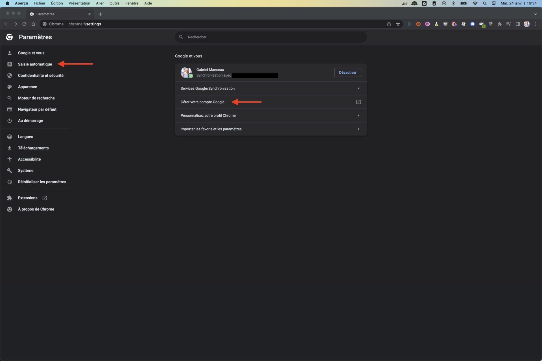The width and height of the screenshot is (542, 361).
Task: Open the Aperçu app menu
Action: pyautogui.click(x=21, y=3)
